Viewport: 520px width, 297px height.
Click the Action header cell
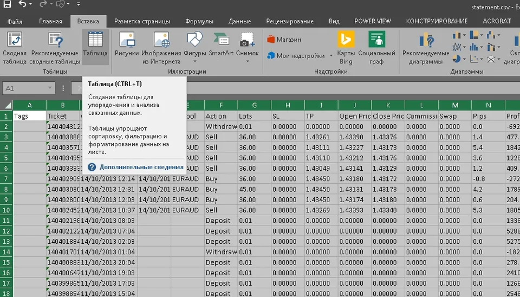[221, 116]
